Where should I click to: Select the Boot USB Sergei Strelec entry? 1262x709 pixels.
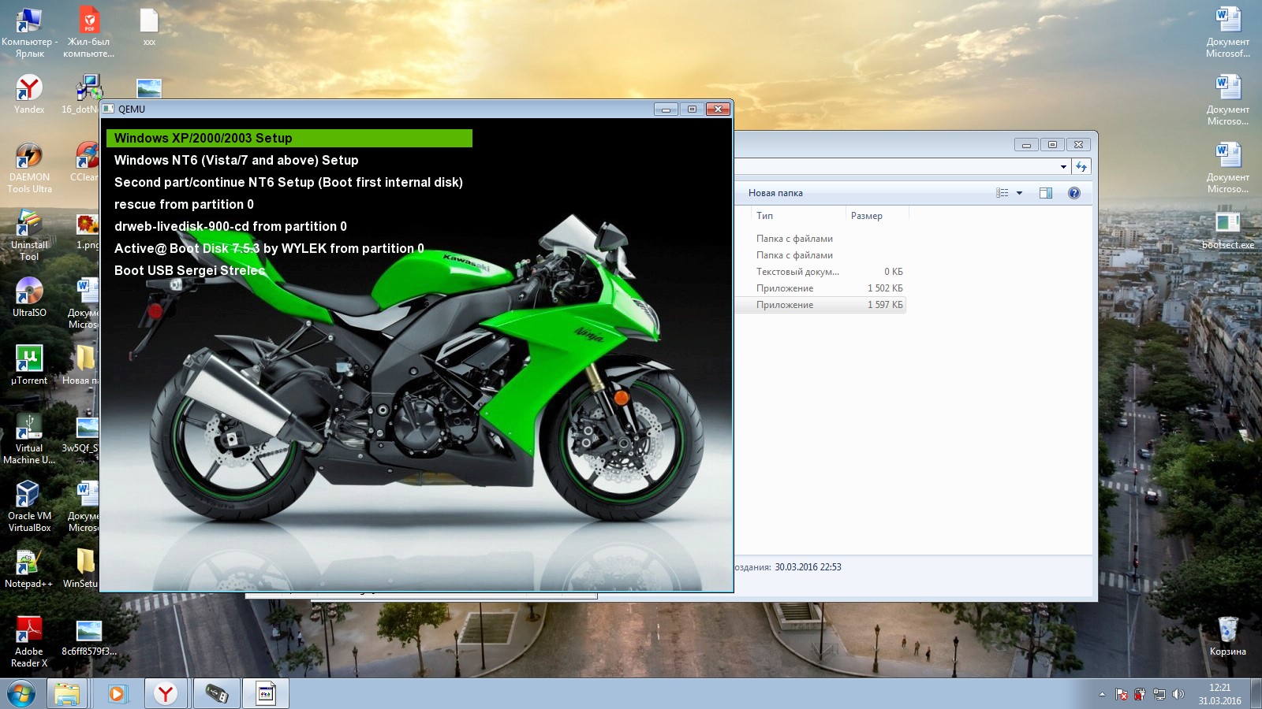(x=189, y=270)
